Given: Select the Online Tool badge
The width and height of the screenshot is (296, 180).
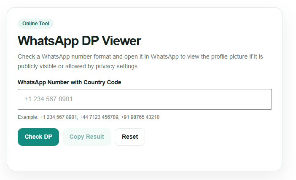Looking at the screenshot, I should click(36, 24).
